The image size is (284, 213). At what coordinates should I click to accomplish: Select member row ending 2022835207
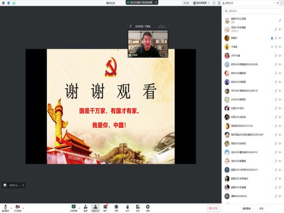[252, 134]
